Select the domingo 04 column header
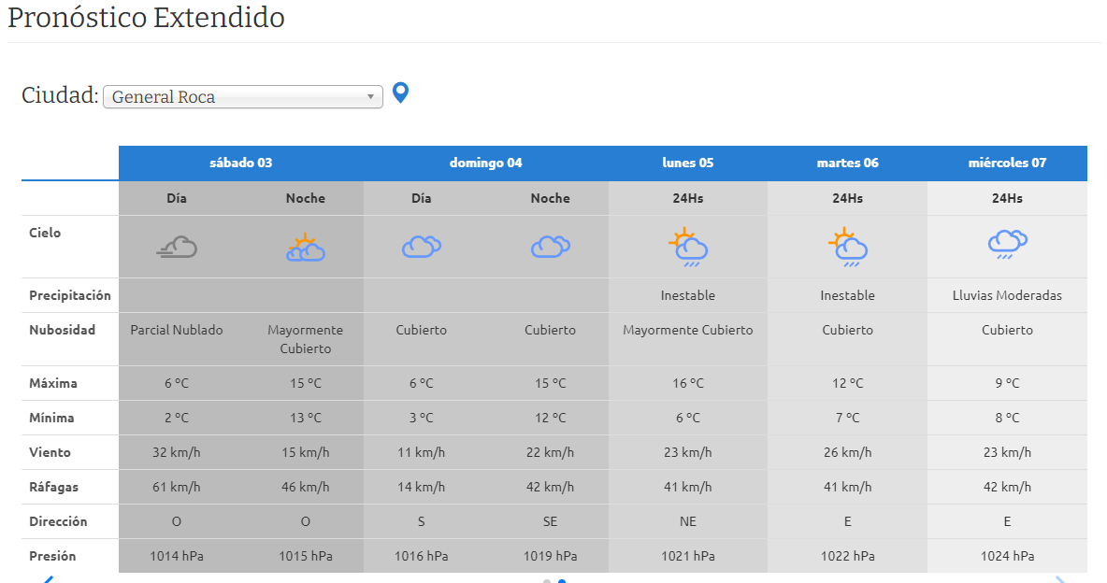1107x583 pixels. (x=485, y=163)
